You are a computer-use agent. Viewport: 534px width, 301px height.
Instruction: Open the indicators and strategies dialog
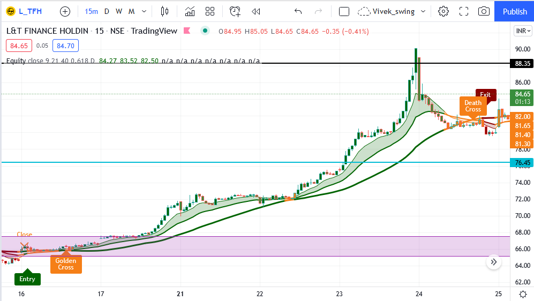pos(190,12)
